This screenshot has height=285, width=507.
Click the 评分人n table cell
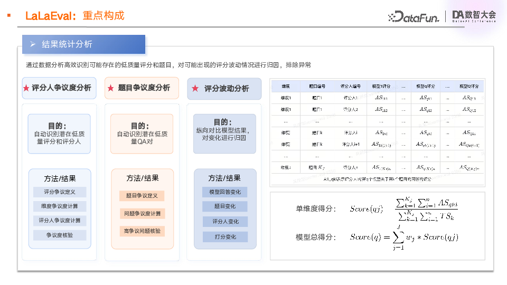(x=351, y=168)
